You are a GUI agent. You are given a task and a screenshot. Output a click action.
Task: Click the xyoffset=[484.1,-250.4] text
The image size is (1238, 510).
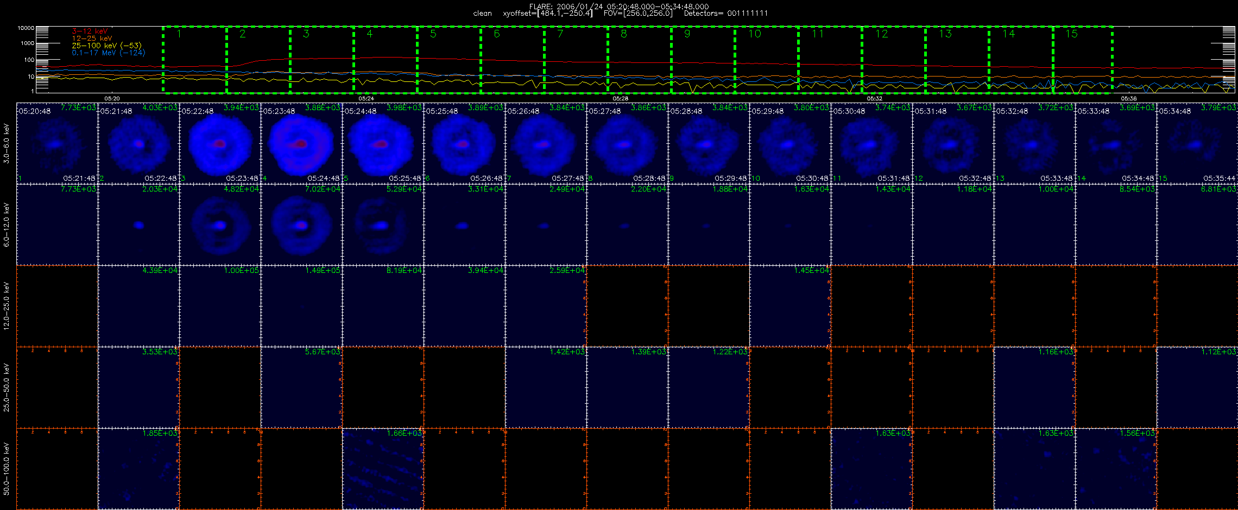(x=548, y=13)
